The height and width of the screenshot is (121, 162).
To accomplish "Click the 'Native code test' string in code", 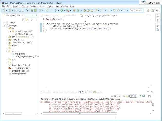I will 98,28.
